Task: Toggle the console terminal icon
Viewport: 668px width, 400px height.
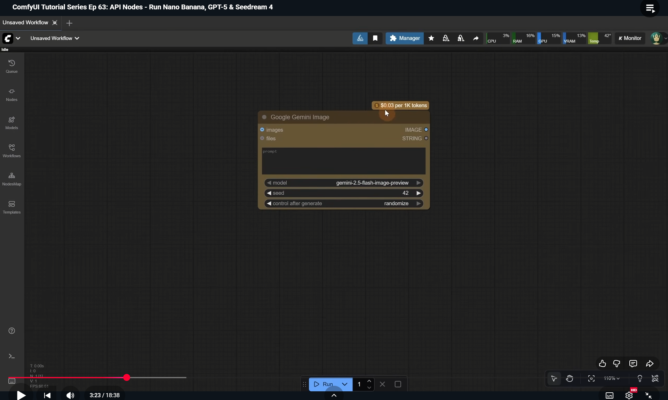Action: [11, 356]
